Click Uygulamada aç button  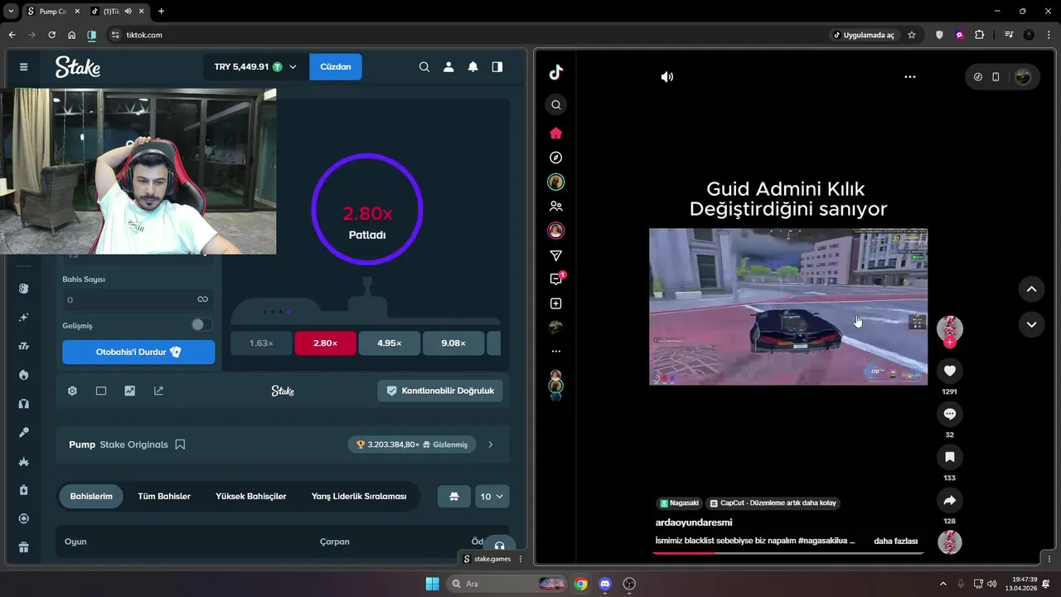pyautogui.click(x=864, y=35)
